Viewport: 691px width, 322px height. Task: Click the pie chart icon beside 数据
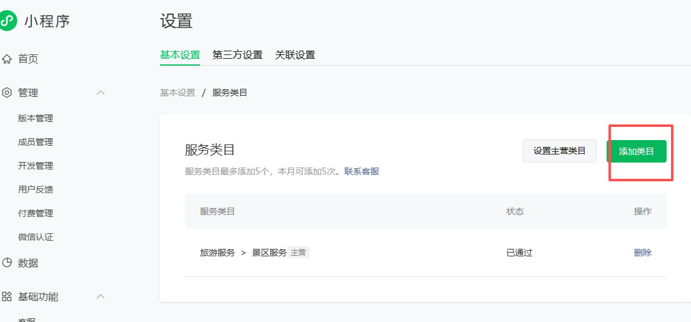tap(7, 263)
